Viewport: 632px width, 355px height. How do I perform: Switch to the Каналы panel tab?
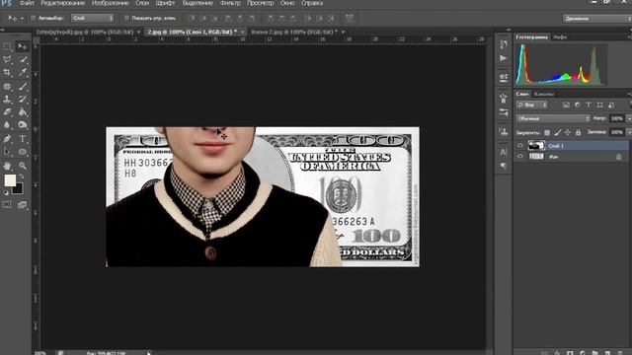coord(544,95)
